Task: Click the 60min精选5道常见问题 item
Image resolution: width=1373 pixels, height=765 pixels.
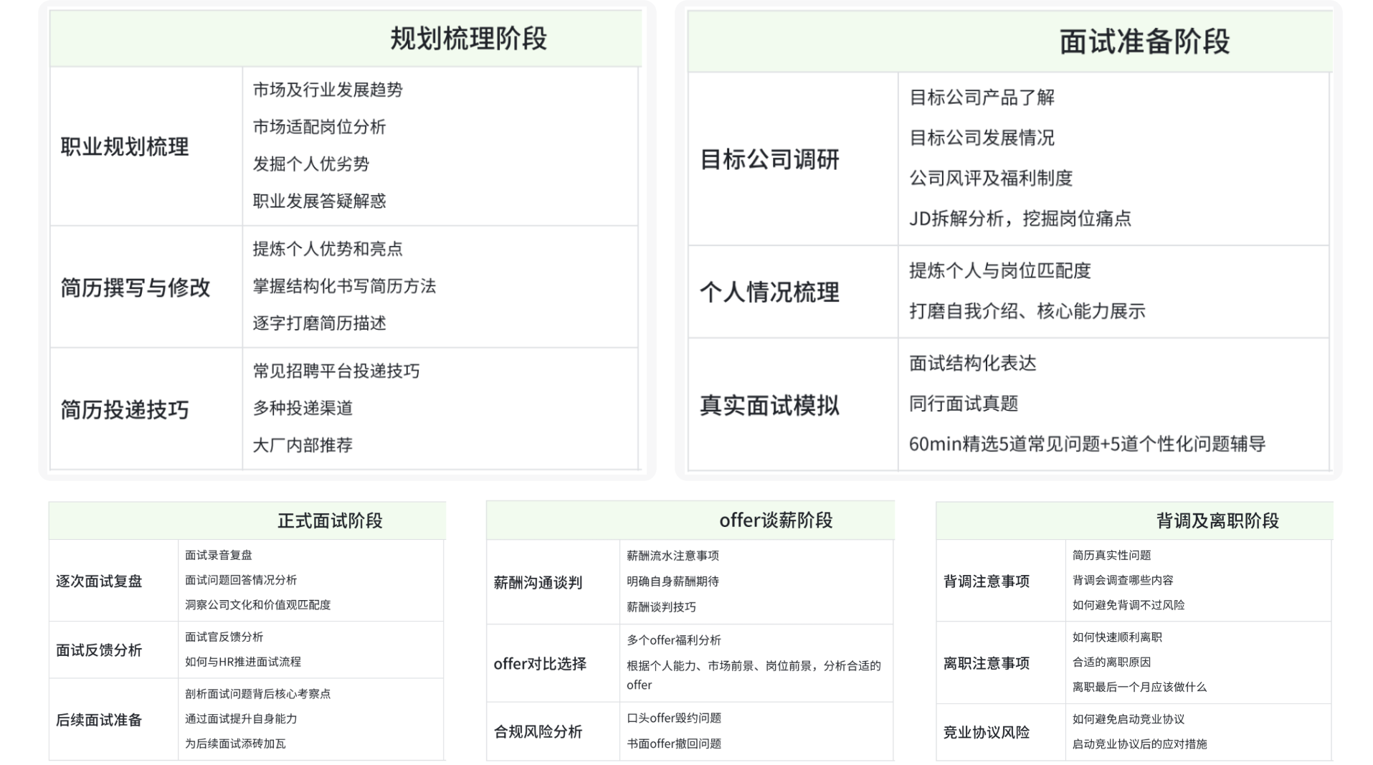Action: pyautogui.click(x=1086, y=445)
